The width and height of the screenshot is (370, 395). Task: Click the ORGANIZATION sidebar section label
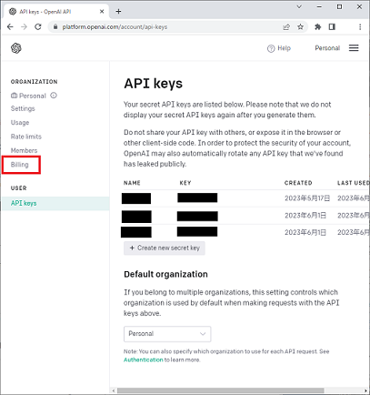point(34,82)
